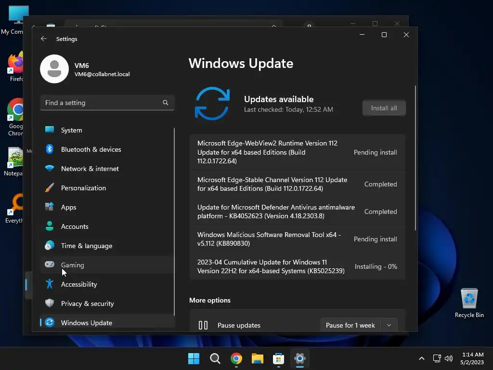Open the Notepad++ desktop shortcut
Image resolution: width=493 pixels, height=370 pixels.
tap(14, 162)
